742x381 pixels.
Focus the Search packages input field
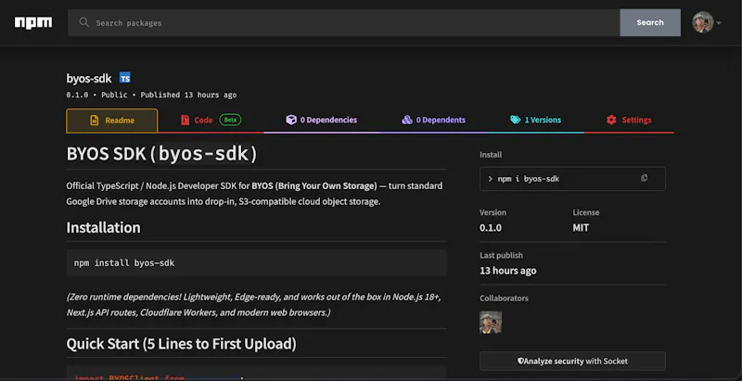coord(344,22)
